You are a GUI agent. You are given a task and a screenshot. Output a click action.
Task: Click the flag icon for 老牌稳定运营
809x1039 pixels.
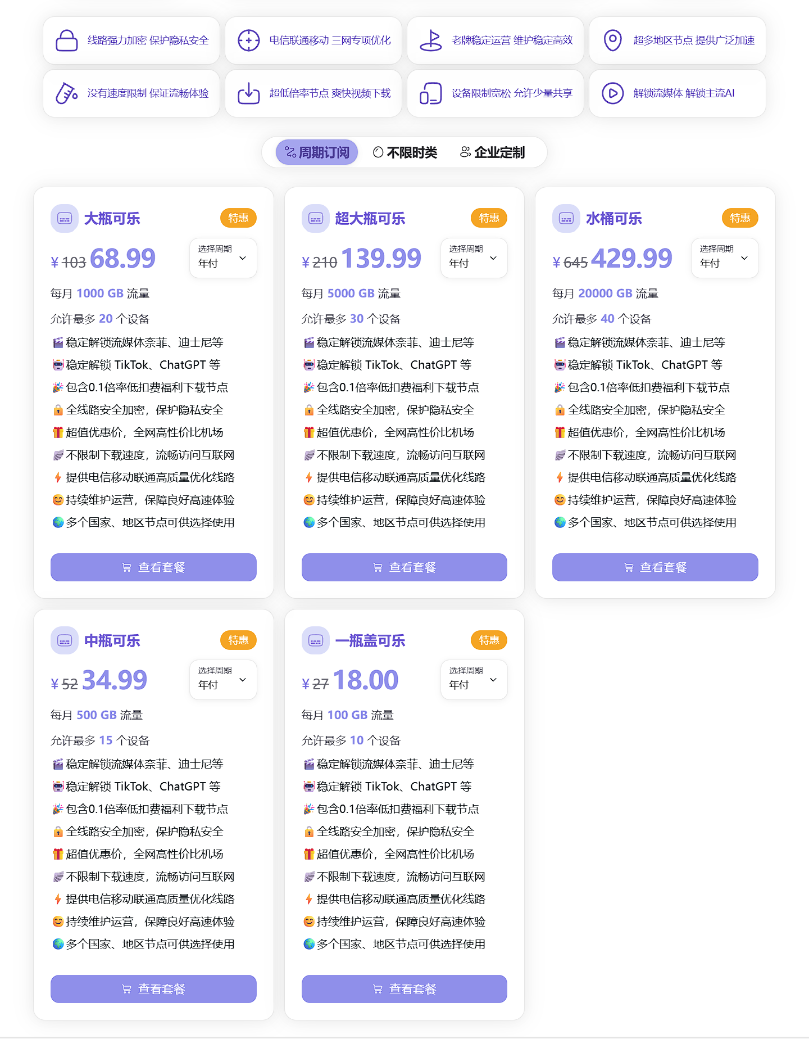coord(431,40)
